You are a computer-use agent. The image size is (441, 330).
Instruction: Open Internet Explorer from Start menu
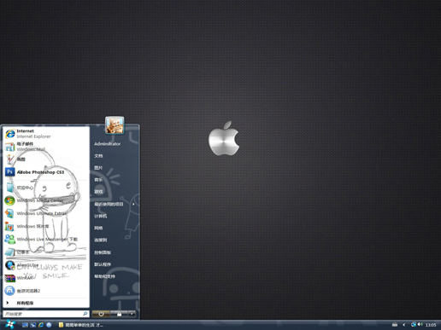pos(46,134)
